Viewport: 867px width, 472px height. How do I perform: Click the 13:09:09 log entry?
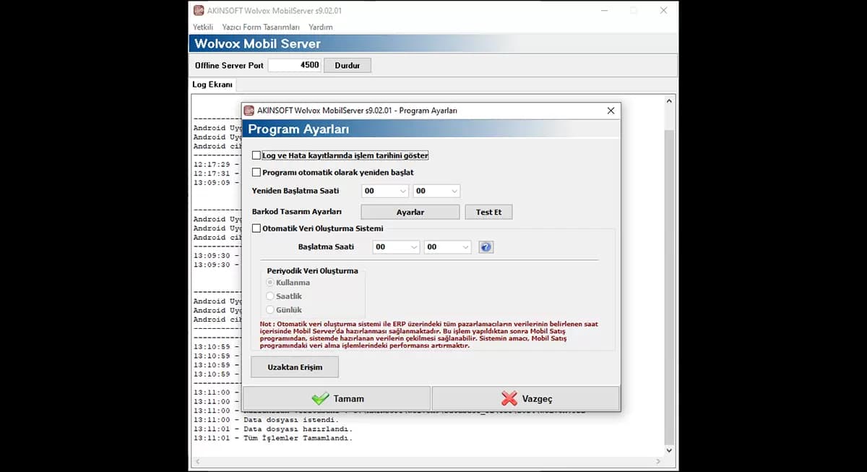217,182
